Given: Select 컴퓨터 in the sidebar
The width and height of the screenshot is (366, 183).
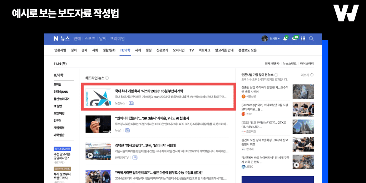Looking at the screenshot, I should 58,121.
